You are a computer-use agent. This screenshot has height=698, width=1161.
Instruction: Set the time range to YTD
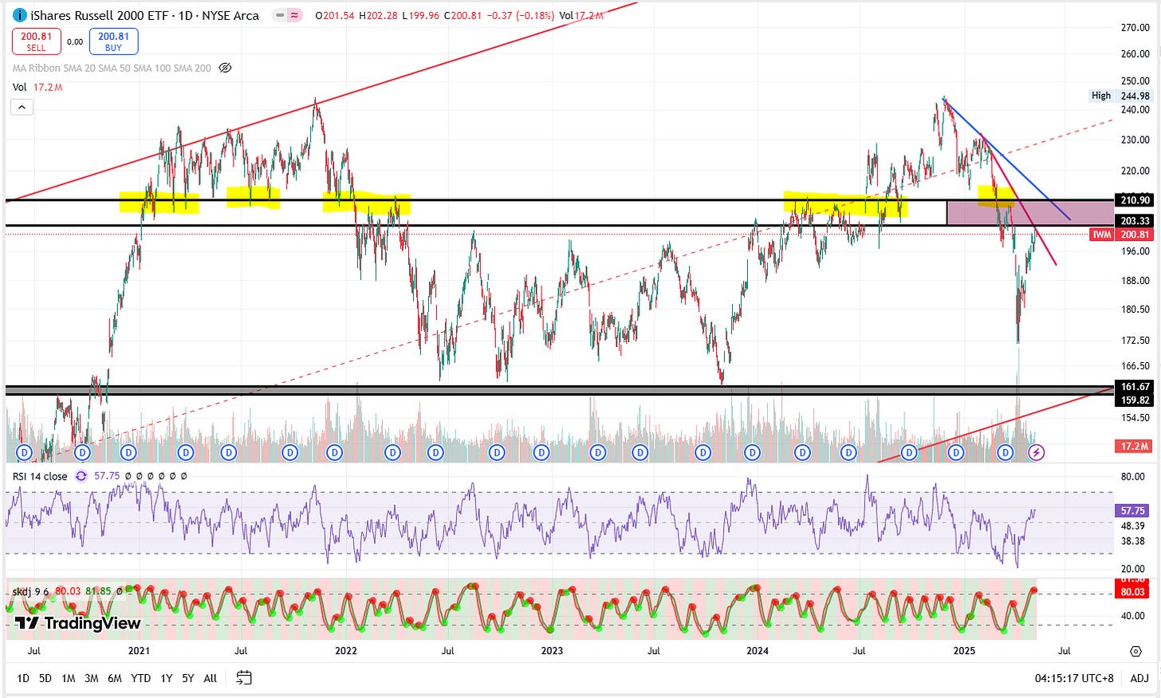tap(140, 678)
